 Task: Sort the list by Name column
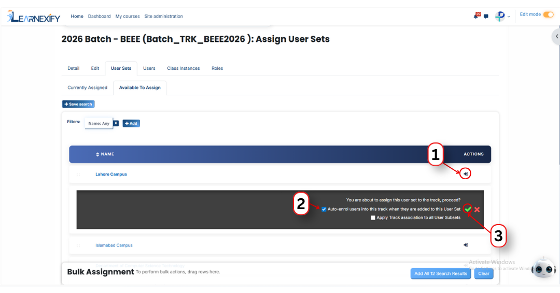click(x=105, y=154)
